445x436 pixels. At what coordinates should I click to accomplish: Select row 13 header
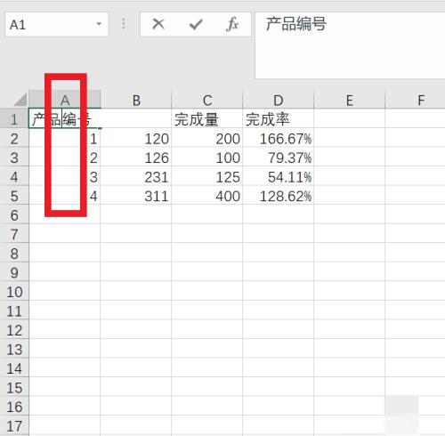(14, 349)
